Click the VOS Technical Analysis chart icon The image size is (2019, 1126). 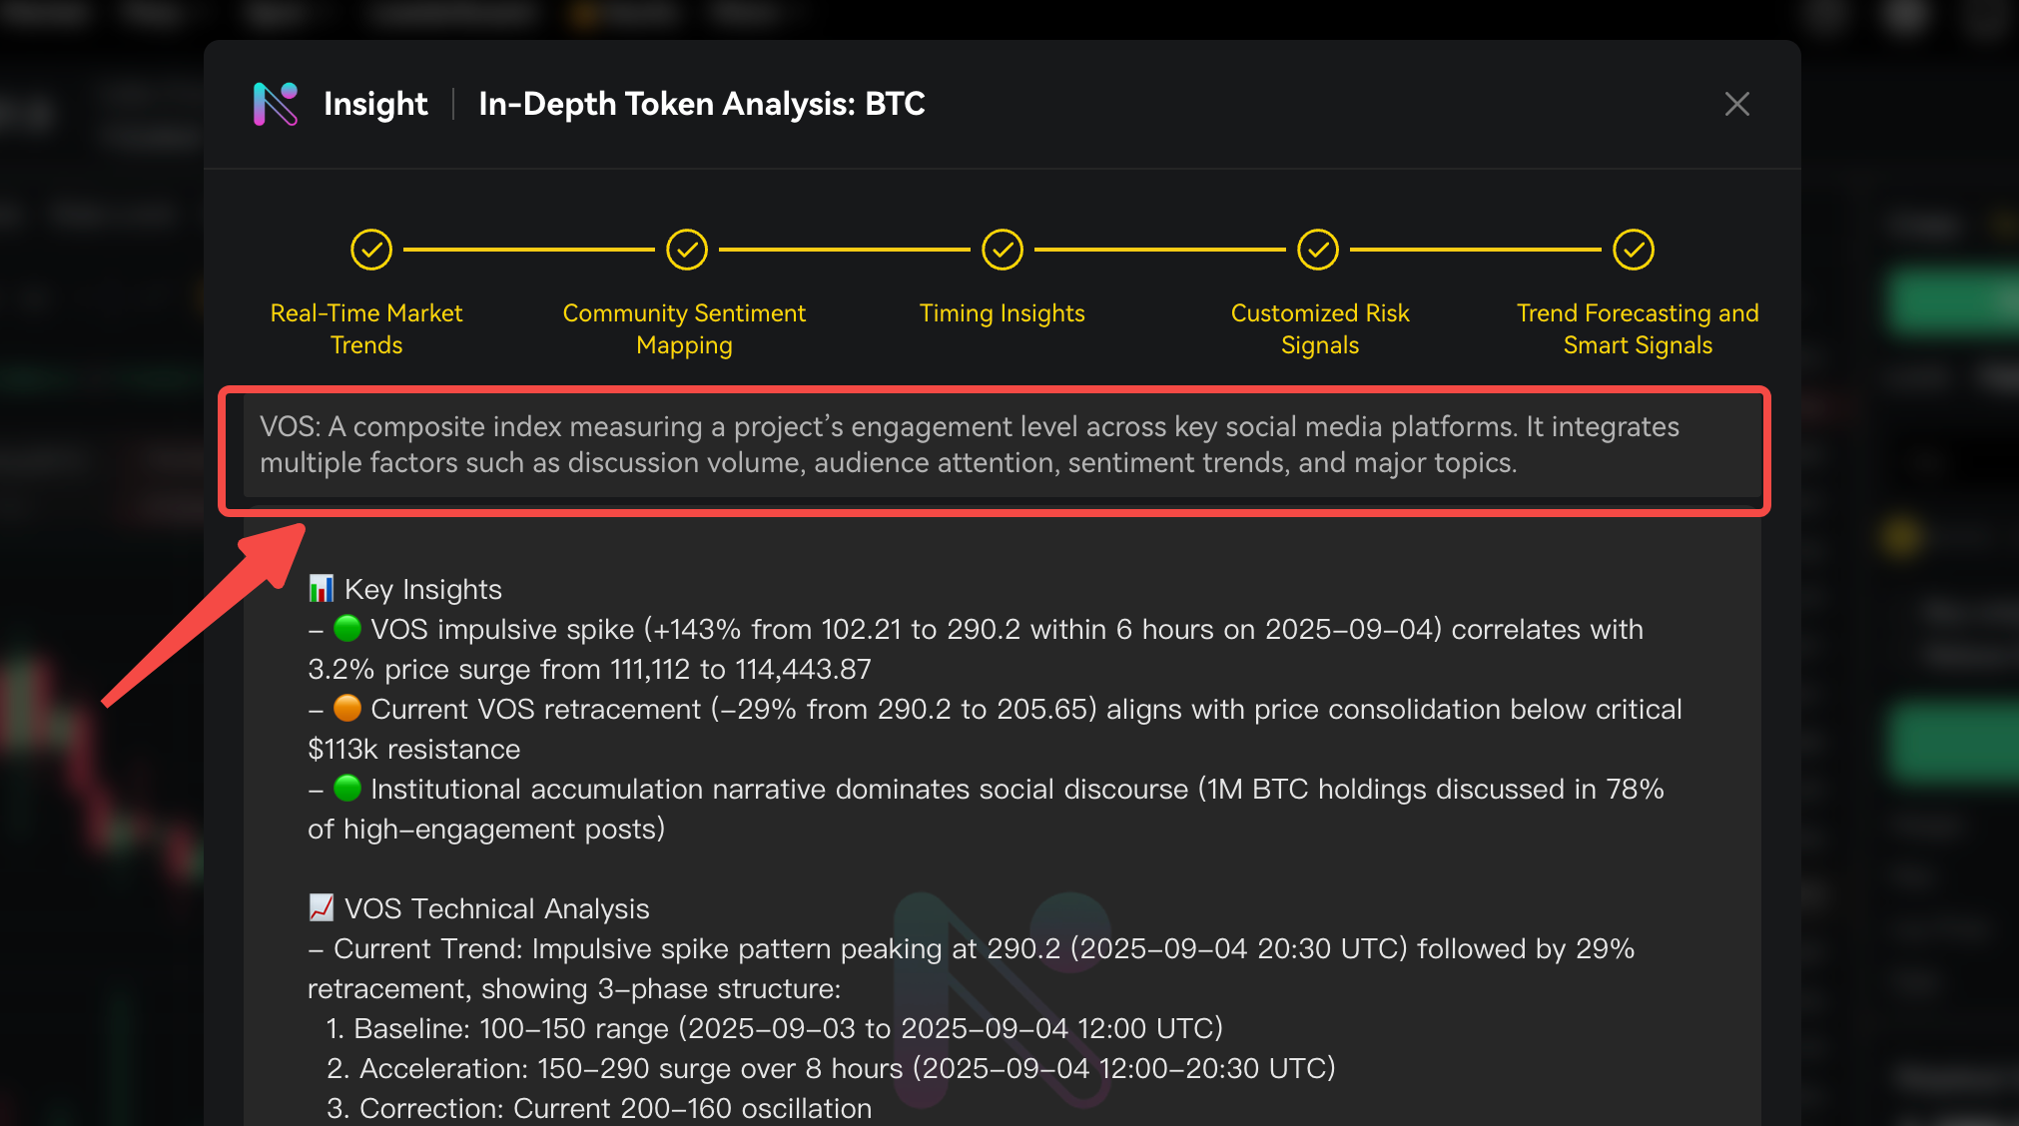(321, 907)
